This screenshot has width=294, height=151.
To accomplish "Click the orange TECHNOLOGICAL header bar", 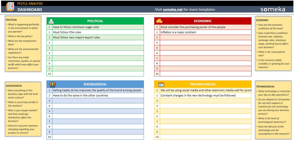I will coord(203,84).
